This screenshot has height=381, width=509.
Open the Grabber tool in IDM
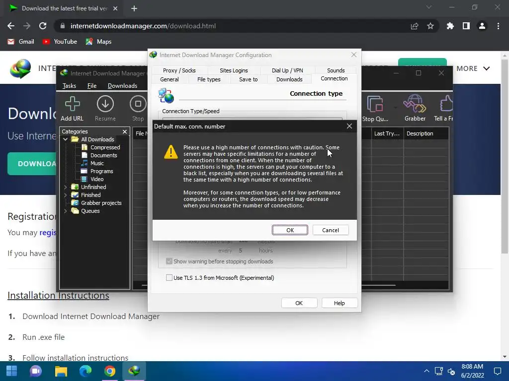[x=415, y=109]
